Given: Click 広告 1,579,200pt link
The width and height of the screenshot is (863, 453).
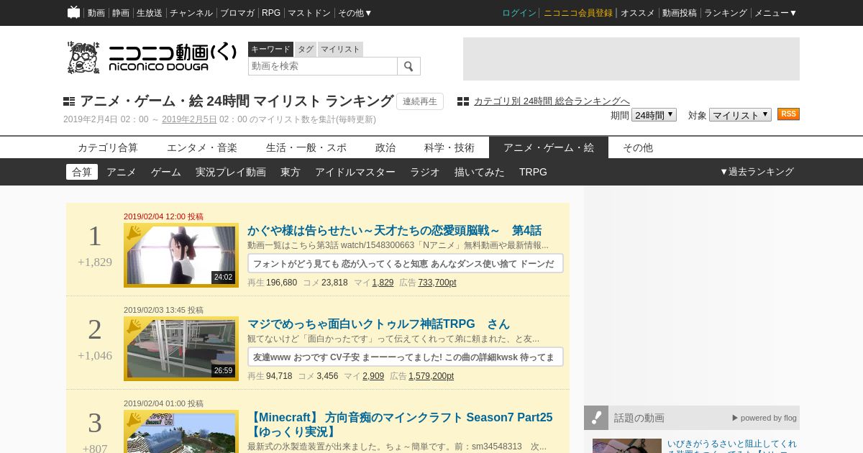Looking at the screenshot, I should pyautogui.click(x=431, y=376).
